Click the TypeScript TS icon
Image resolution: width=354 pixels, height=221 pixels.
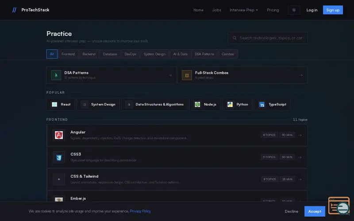pos(262,104)
